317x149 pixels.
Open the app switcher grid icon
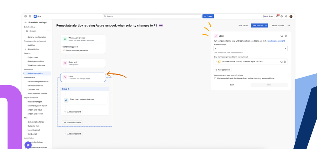pyautogui.click(x=30, y=17)
